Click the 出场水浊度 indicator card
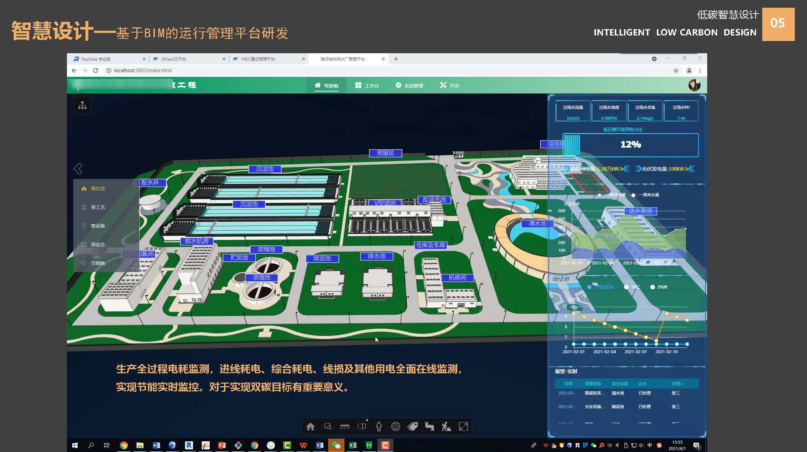Image resolution: width=807 pixels, height=452 pixels. (x=609, y=111)
